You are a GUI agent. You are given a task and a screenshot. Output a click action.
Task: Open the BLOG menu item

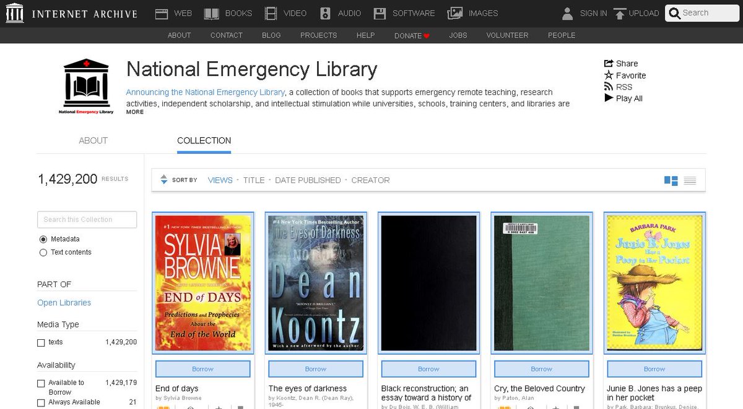(271, 35)
